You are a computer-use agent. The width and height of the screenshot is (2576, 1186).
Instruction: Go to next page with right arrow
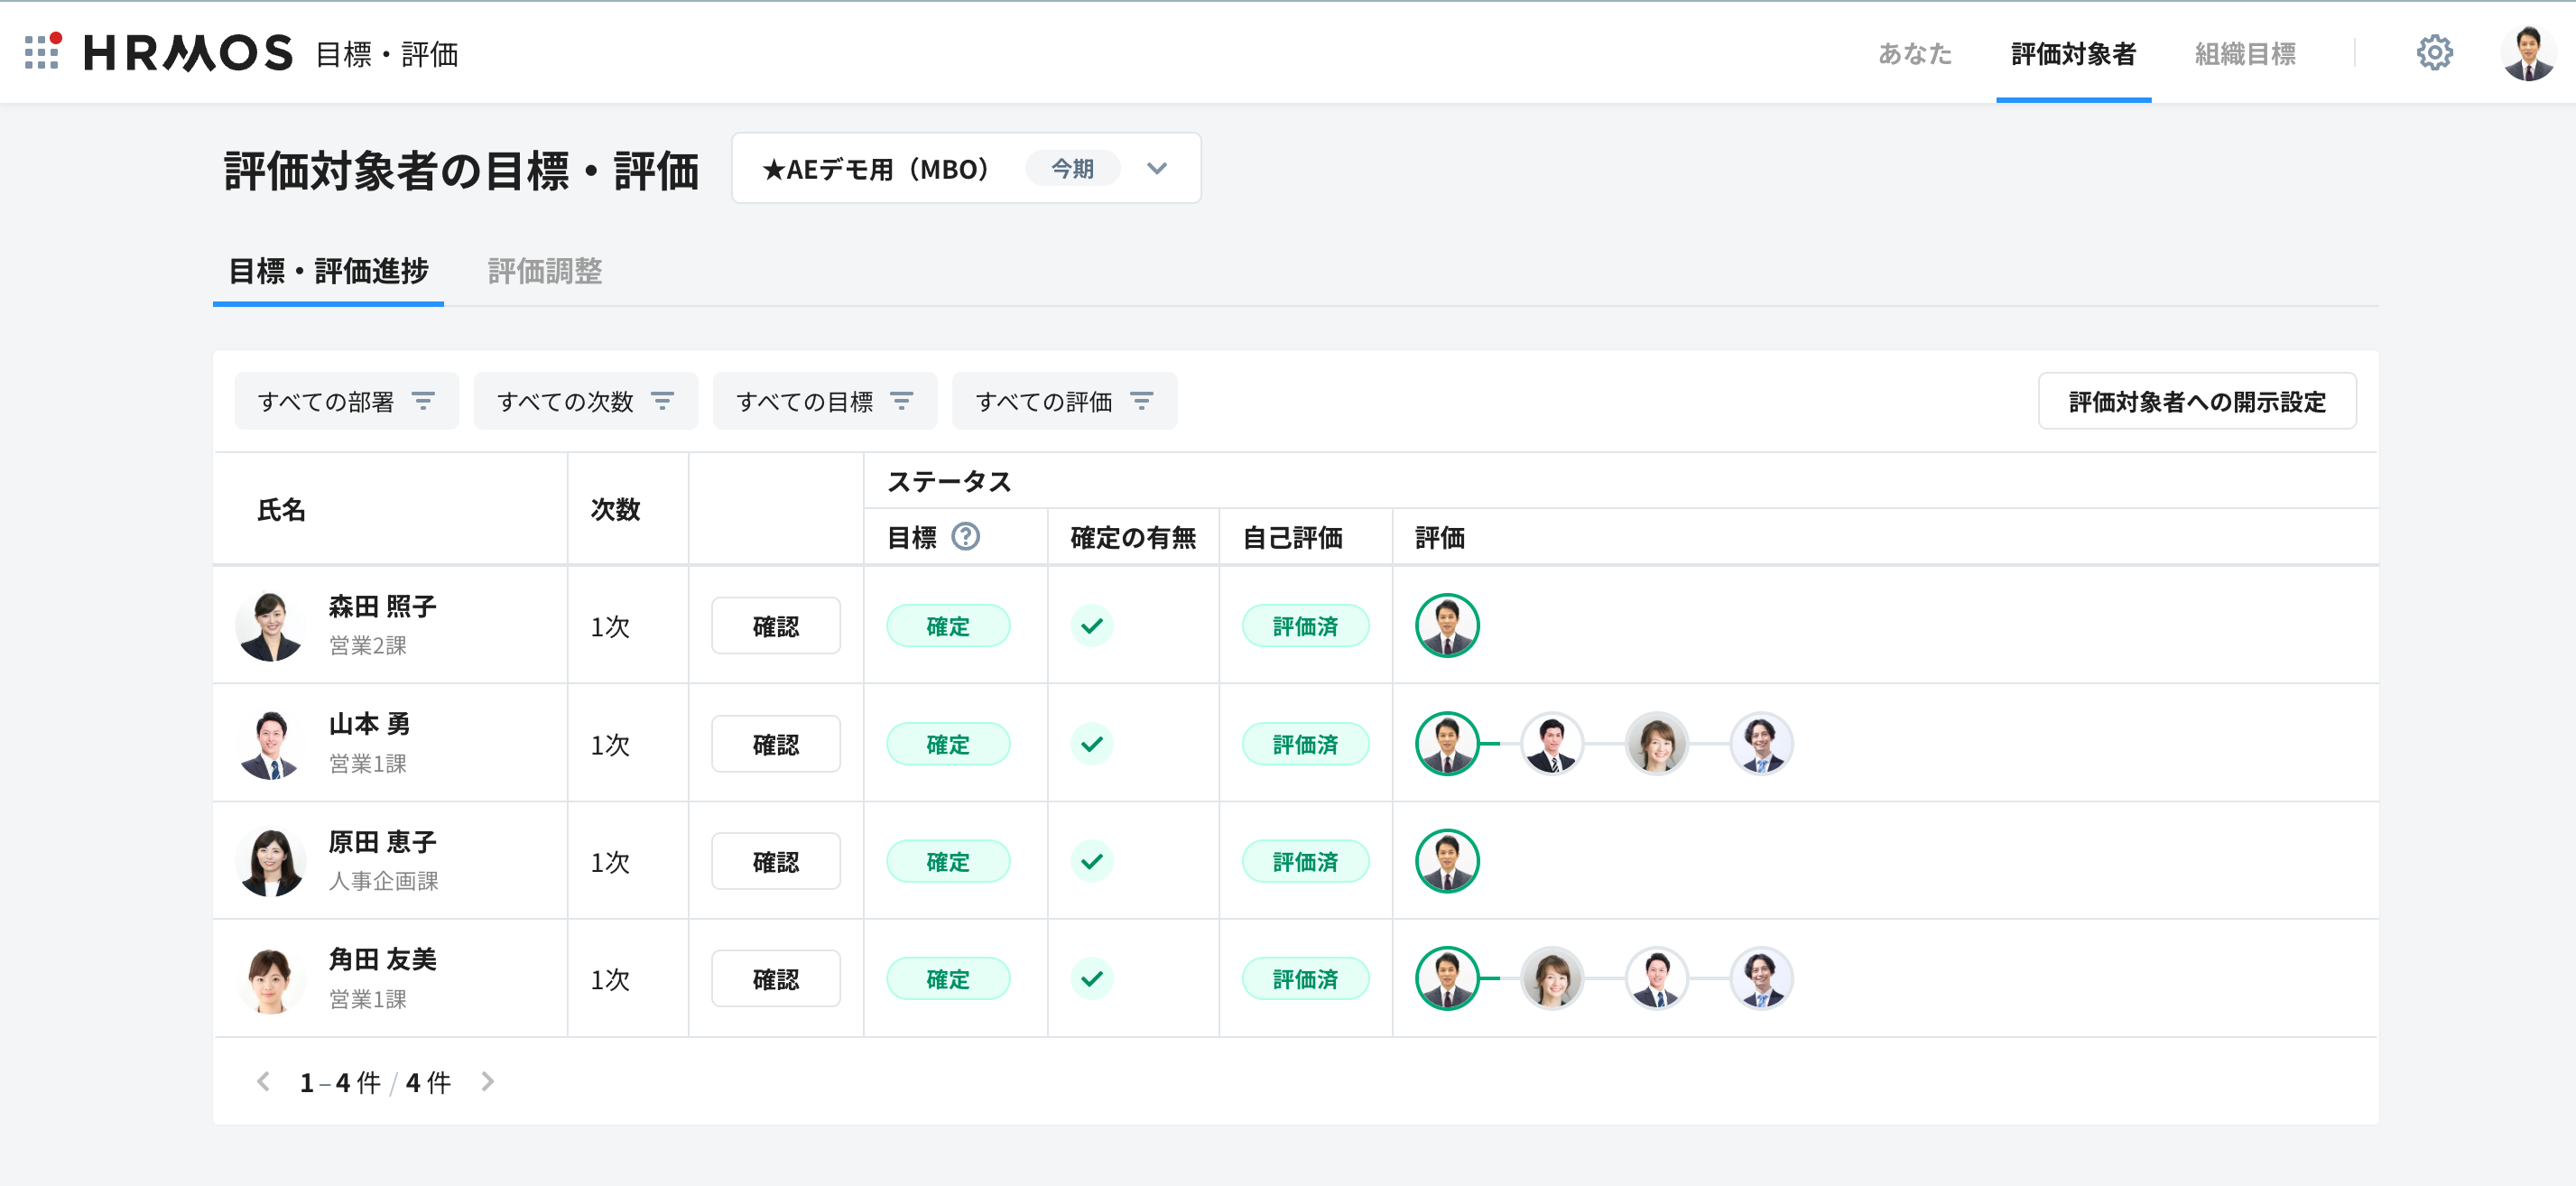[487, 1081]
